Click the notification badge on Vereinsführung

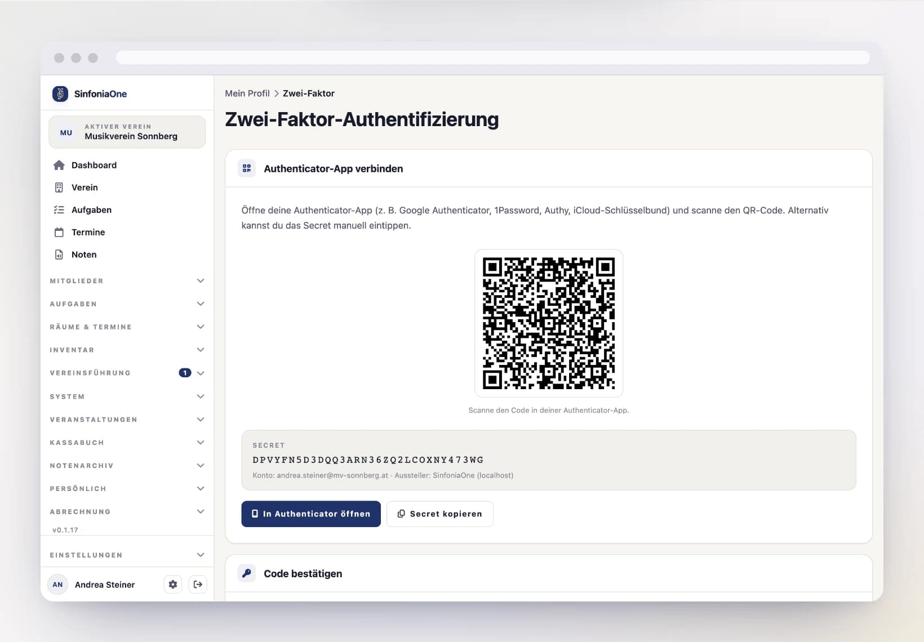tap(185, 373)
